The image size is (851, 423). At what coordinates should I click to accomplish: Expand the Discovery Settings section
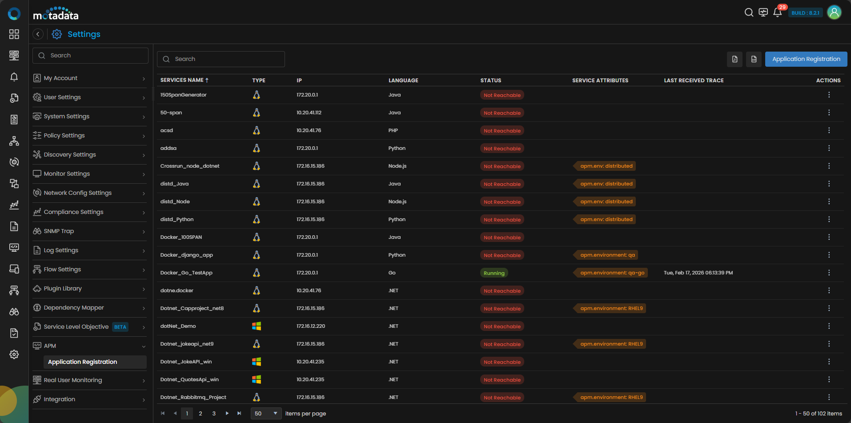pos(89,155)
